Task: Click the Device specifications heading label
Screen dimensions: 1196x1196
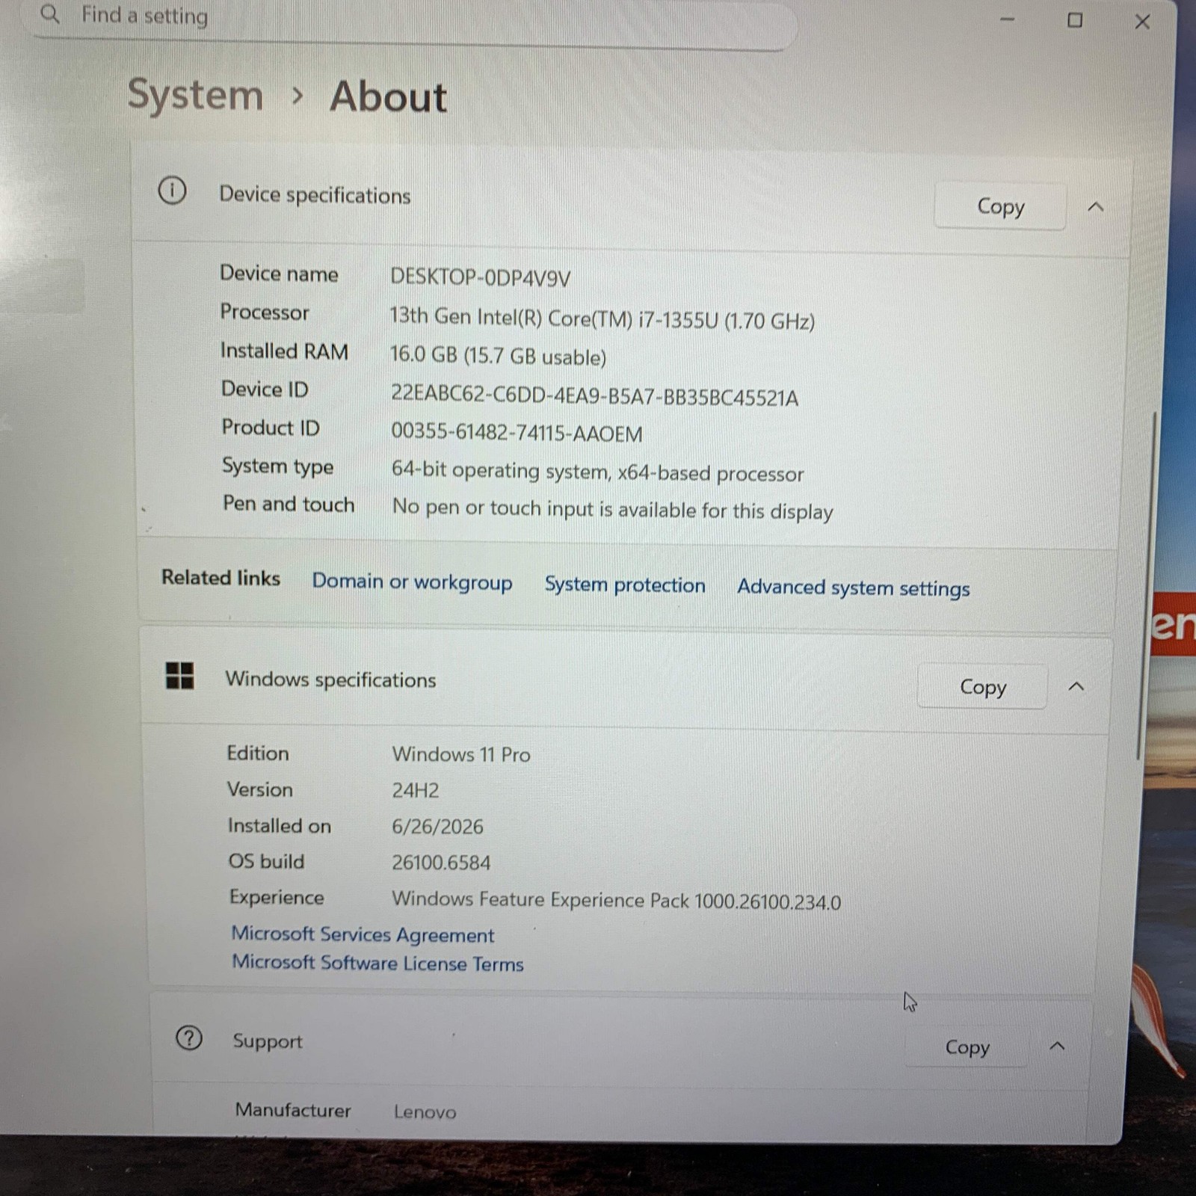Action: tap(315, 195)
